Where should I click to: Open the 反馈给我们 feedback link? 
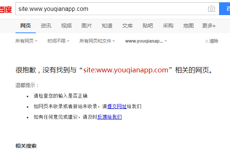tap(109, 117)
